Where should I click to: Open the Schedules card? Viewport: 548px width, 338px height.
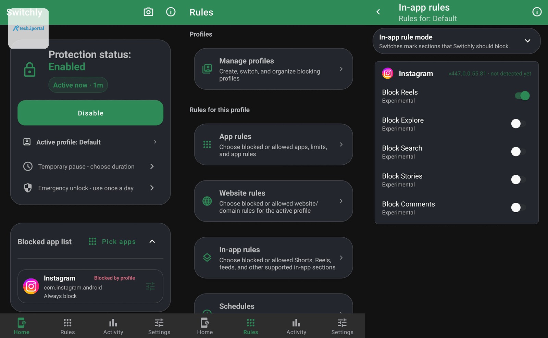pyautogui.click(x=273, y=304)
